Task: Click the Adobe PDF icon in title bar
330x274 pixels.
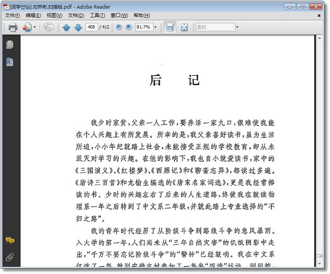Action: (x=7, y=7)
